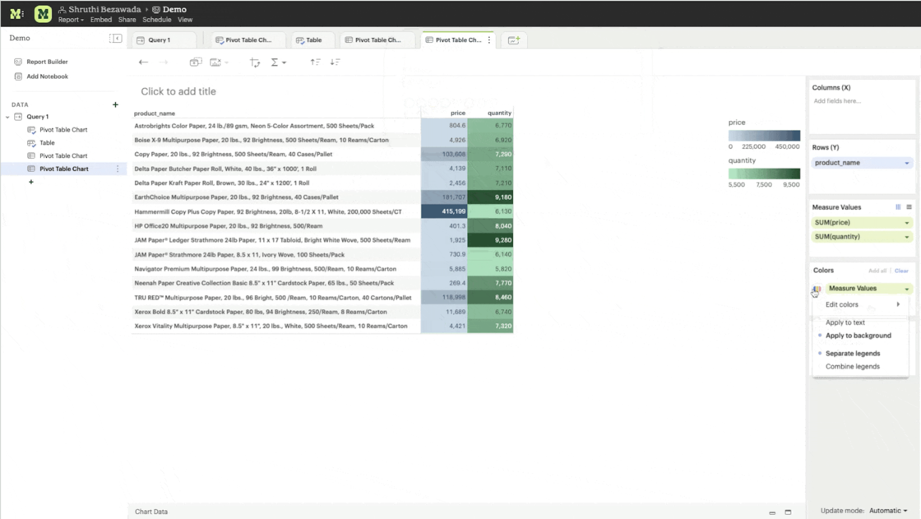Screen dimensions: 921x519
Task: Collapse the left sidebar panel icon
Action: click(x=116, y=38)
